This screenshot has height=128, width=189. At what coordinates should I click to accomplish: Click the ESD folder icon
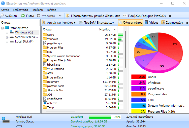pos(45,52)
